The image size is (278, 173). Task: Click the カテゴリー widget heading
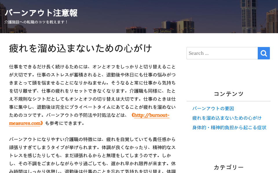(x=228, y=167)
